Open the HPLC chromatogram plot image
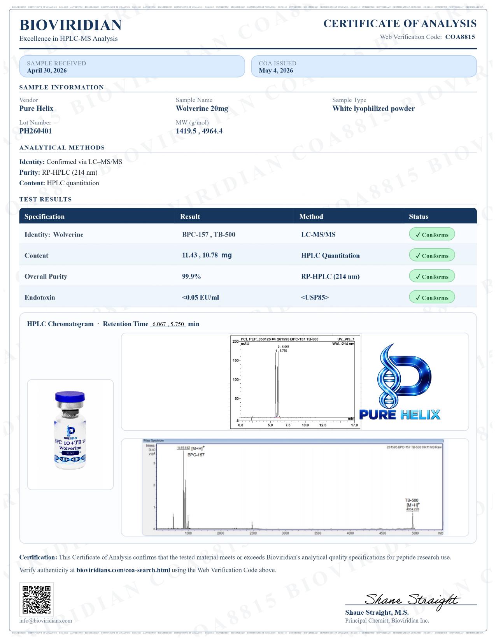 tap(295, 382)
